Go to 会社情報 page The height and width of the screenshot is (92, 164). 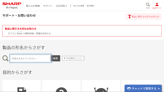click(x=90, y=6)
